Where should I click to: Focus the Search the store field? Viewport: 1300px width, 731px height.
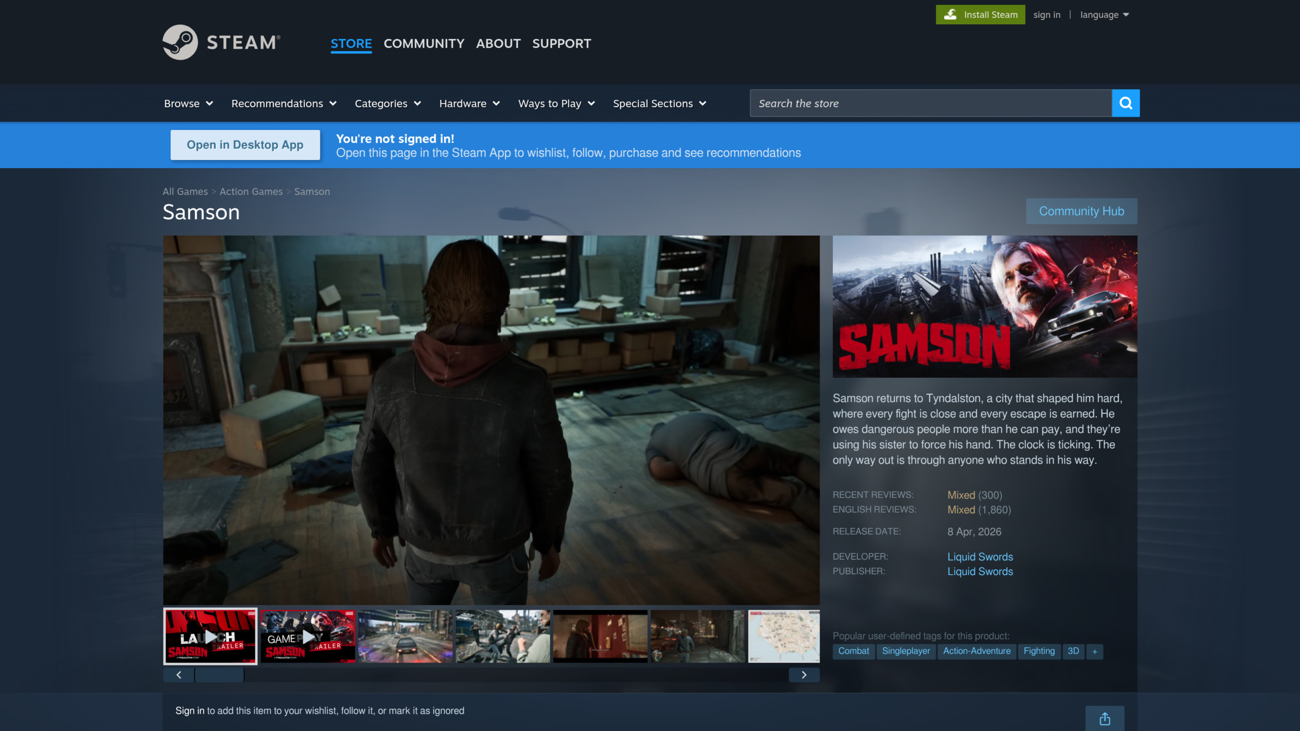931,103
